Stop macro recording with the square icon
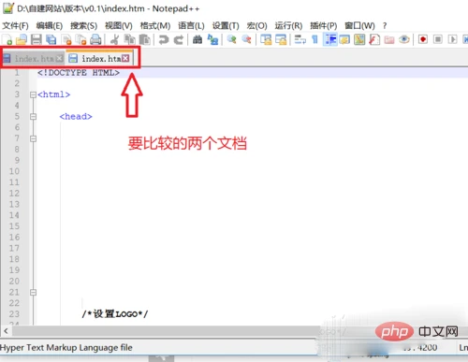The width and height of the screenshot is (468, 362). click(x=438, y=39)
